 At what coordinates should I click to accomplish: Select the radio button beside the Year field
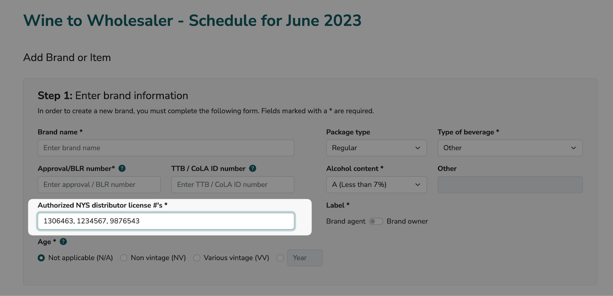280,258
